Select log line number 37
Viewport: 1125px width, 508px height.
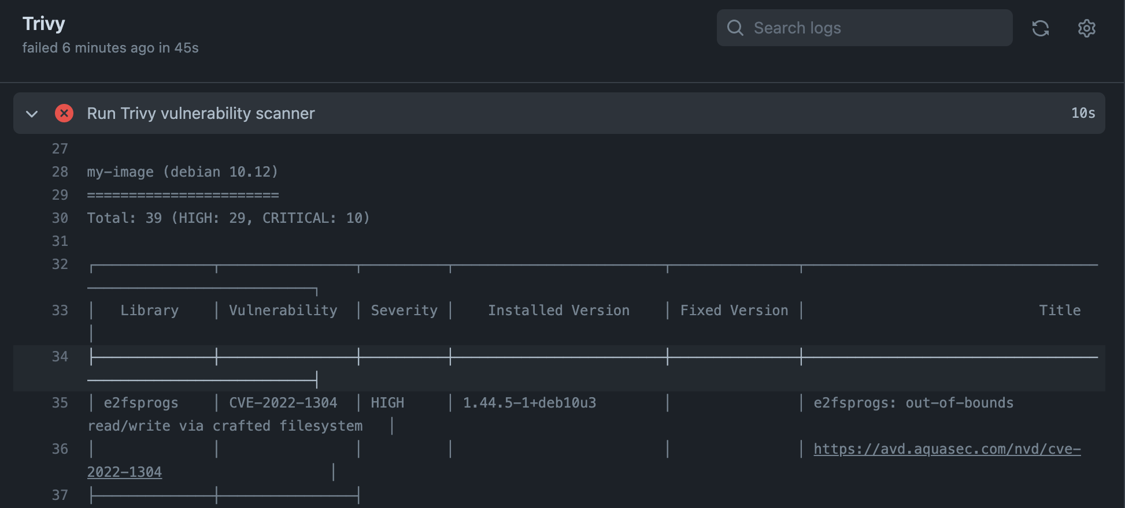pos(60,495)
